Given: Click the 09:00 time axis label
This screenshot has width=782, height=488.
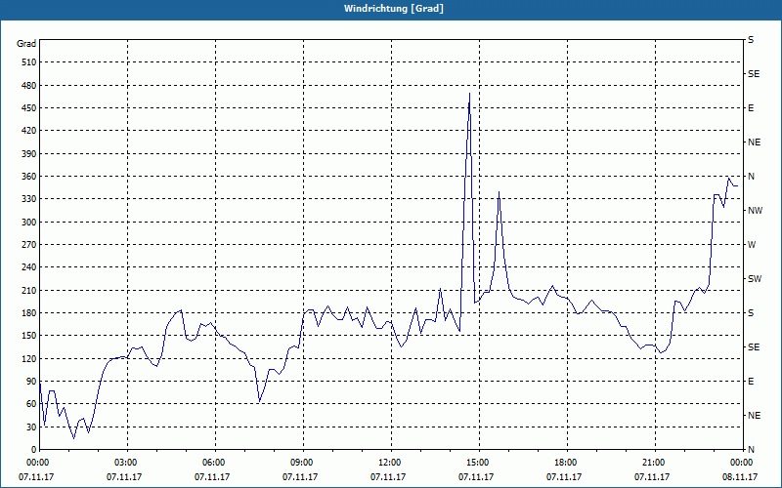Looking at the screenshot, I should coord(303,462).
